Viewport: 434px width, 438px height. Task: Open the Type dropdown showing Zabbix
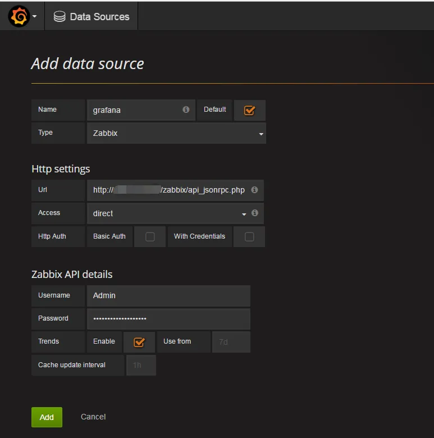pyautogui.click(x=176, y=134)
